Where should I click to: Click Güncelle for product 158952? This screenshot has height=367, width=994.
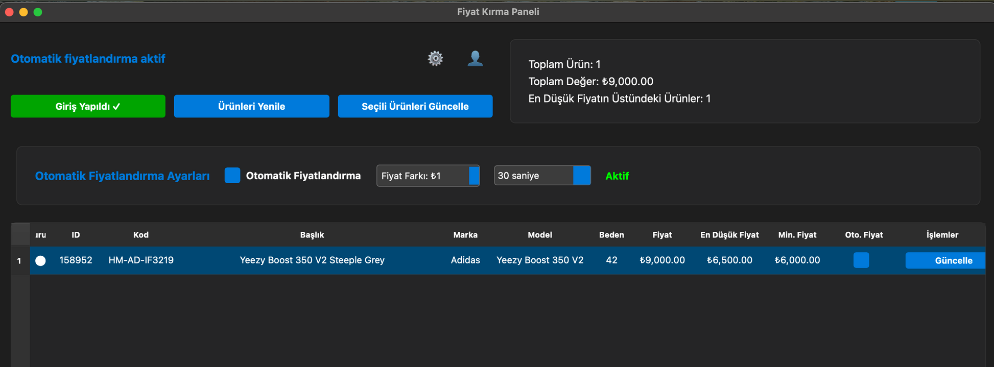click(x=945, y=260)
